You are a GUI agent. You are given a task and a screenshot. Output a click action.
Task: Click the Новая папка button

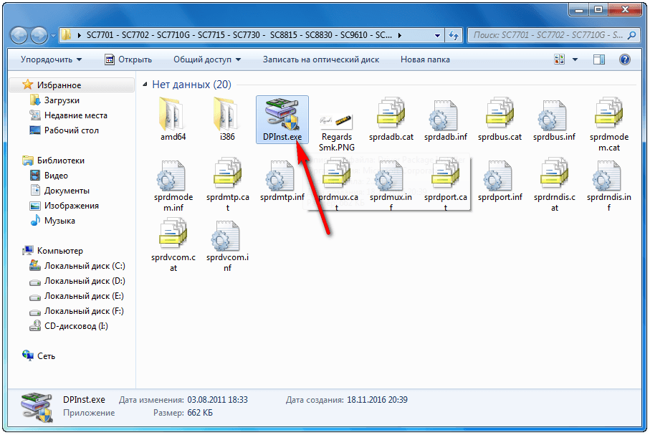point(427,59)
